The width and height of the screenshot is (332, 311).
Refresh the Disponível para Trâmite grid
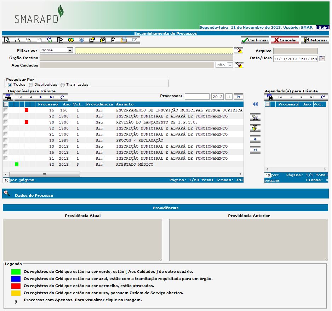click(x=62, y=97)
